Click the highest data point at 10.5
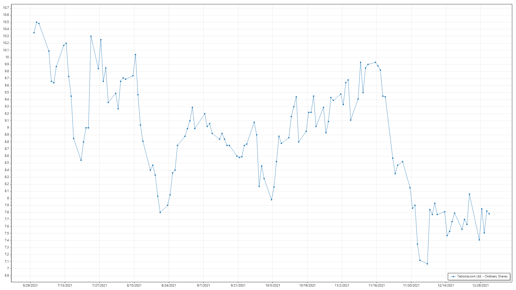The width and height of the screenshot is (516, 290). [x=37, y=22]
